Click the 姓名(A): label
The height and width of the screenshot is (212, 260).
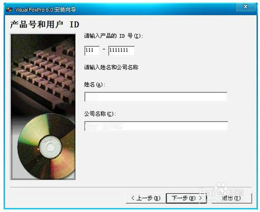tap(95, 84)
